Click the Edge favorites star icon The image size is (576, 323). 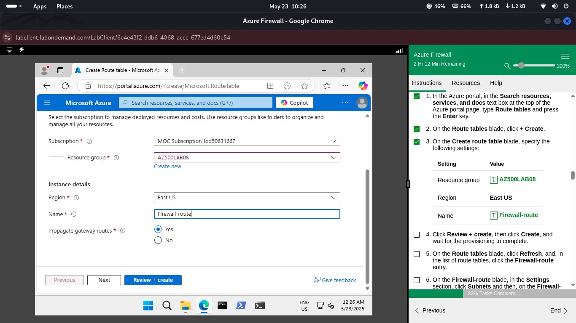click(304, 86)
